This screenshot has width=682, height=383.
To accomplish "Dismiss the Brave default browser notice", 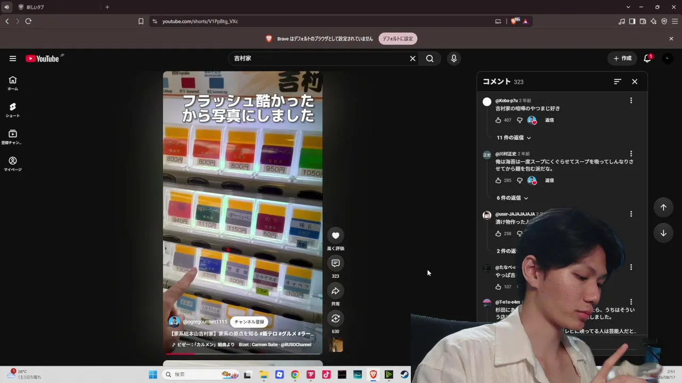I will coord(671,39).
